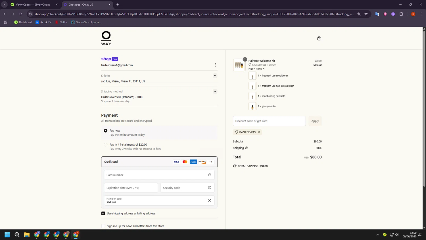426x240 pixels.
Task: Show hidden system tray icons
Action: [377, 235]
